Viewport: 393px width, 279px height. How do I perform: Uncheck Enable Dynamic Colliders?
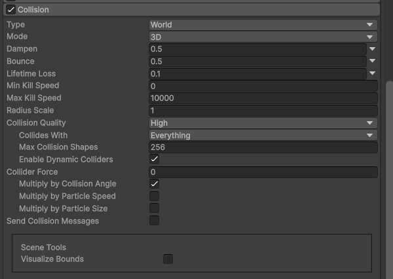point(155,159)
